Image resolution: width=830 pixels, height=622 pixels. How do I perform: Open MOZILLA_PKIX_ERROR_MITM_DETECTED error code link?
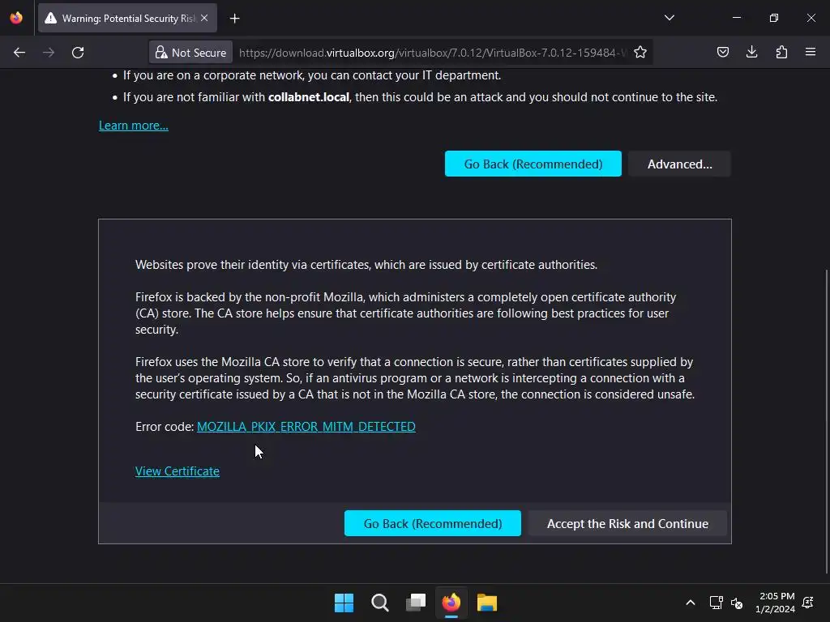point(306,426)
